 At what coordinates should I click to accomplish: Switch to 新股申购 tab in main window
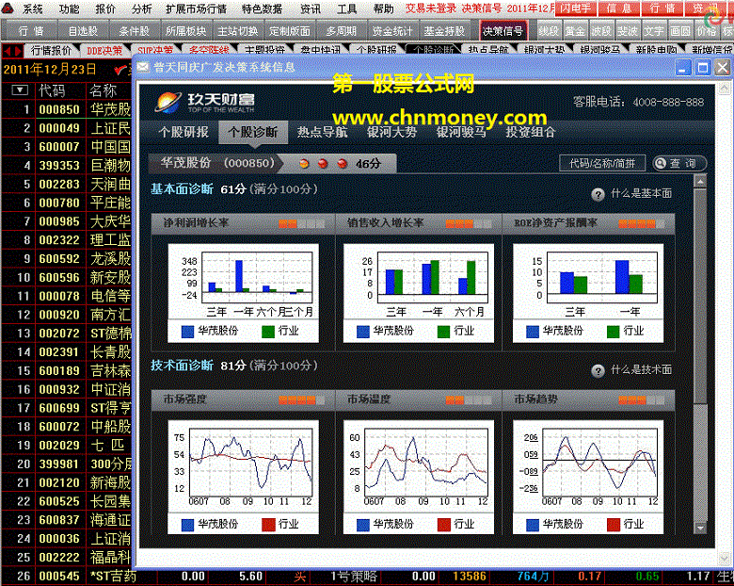[656, 50]
